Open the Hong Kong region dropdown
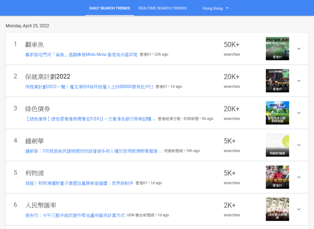 coord(216,8)
